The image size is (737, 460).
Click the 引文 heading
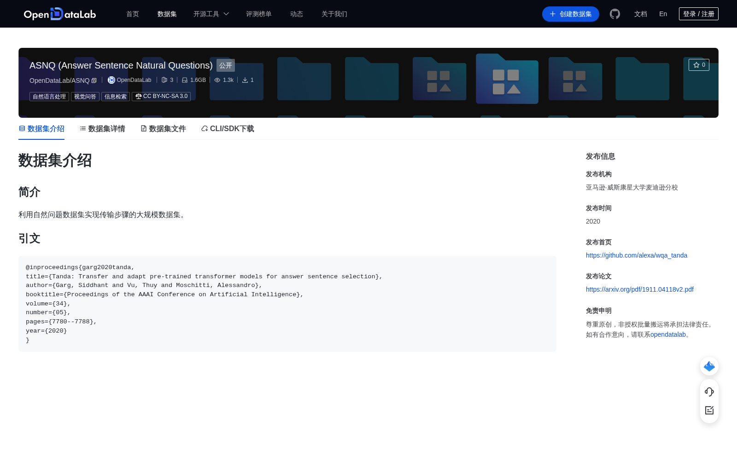point(29,238)
